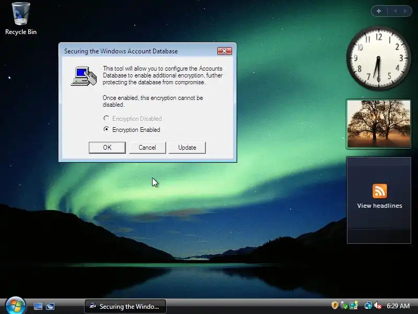
Task: Click the sidebar previous page arrow
Action: 396,11
